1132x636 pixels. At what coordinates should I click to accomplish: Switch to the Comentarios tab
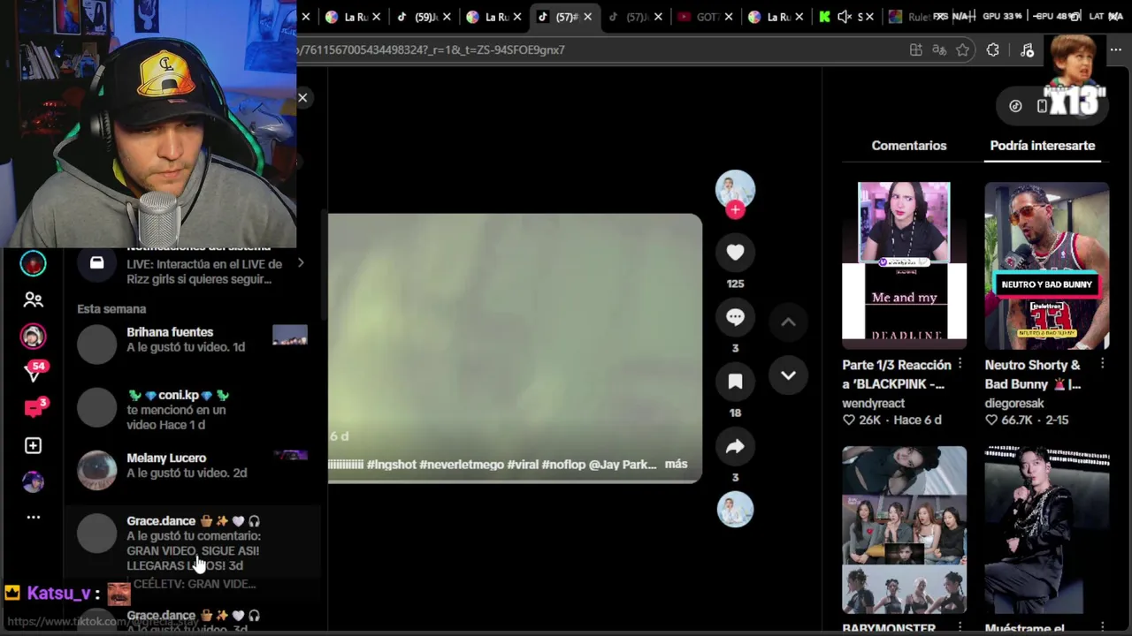909,146
